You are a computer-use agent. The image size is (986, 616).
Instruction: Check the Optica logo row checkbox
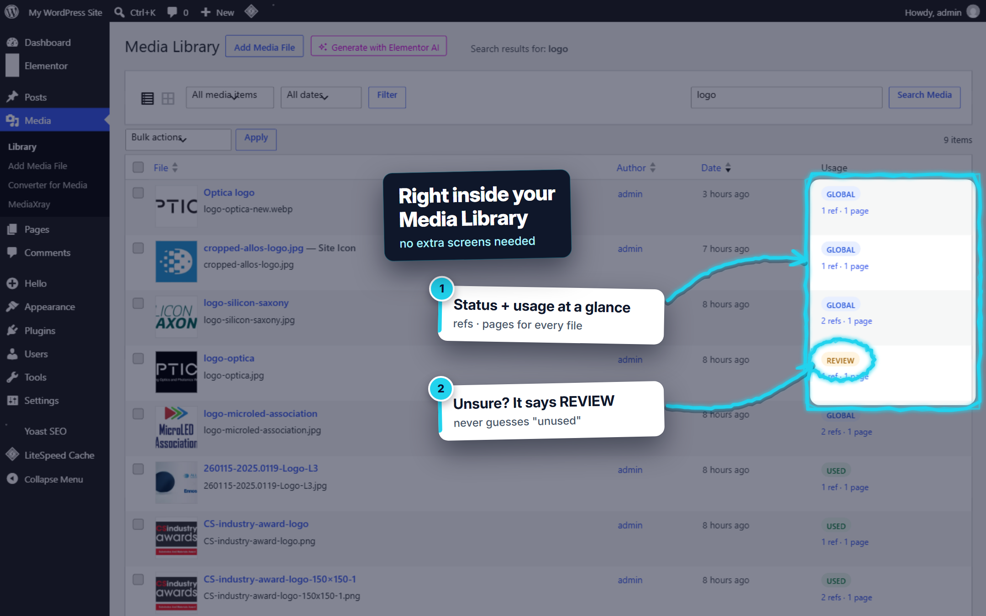[138, 193]
